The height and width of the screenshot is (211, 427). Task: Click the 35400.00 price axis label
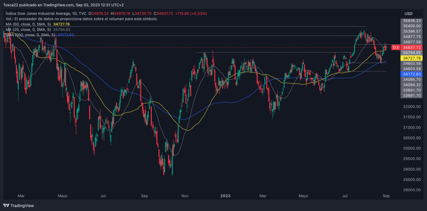412,26
